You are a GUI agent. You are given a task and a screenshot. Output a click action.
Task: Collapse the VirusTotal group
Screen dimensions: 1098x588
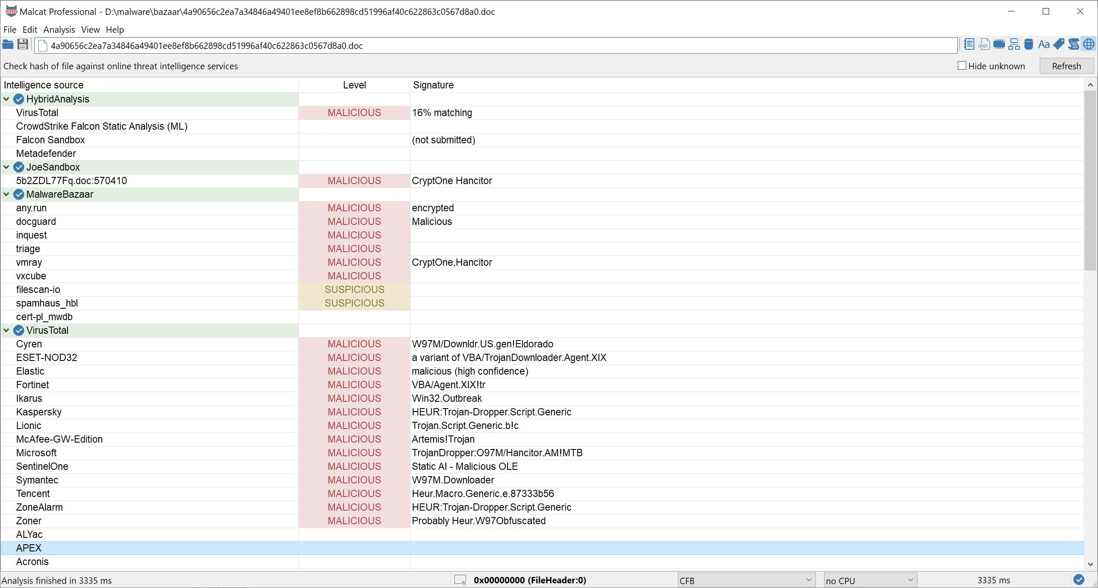tap(6, 330)
